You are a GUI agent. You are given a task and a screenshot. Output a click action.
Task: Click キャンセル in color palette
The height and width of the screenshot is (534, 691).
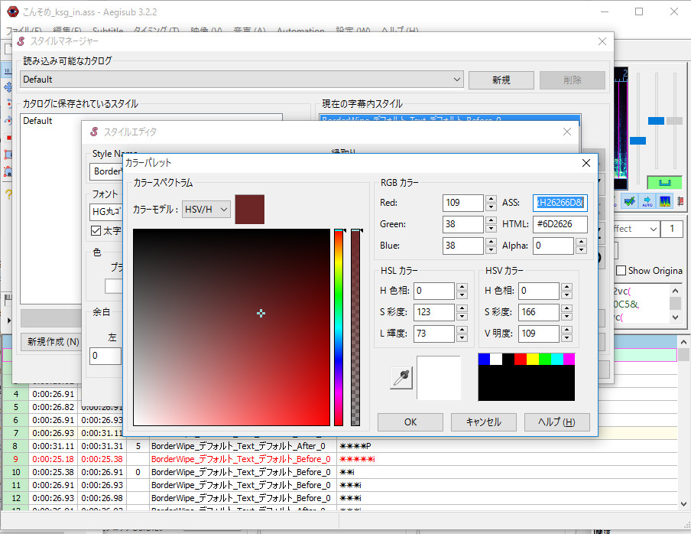coord(483,422)
